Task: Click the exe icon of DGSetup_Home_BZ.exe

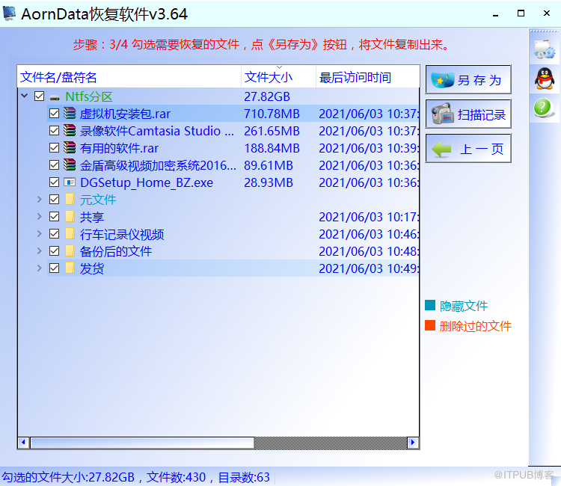Action: point(70,182)
